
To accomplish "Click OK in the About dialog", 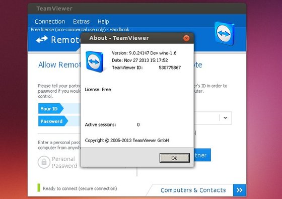I will click(174, 158).
